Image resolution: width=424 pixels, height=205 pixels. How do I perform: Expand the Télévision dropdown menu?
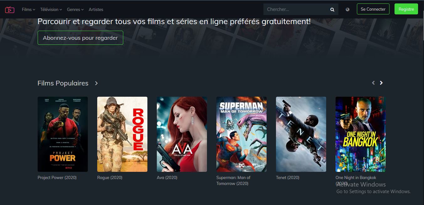[51, 9]
